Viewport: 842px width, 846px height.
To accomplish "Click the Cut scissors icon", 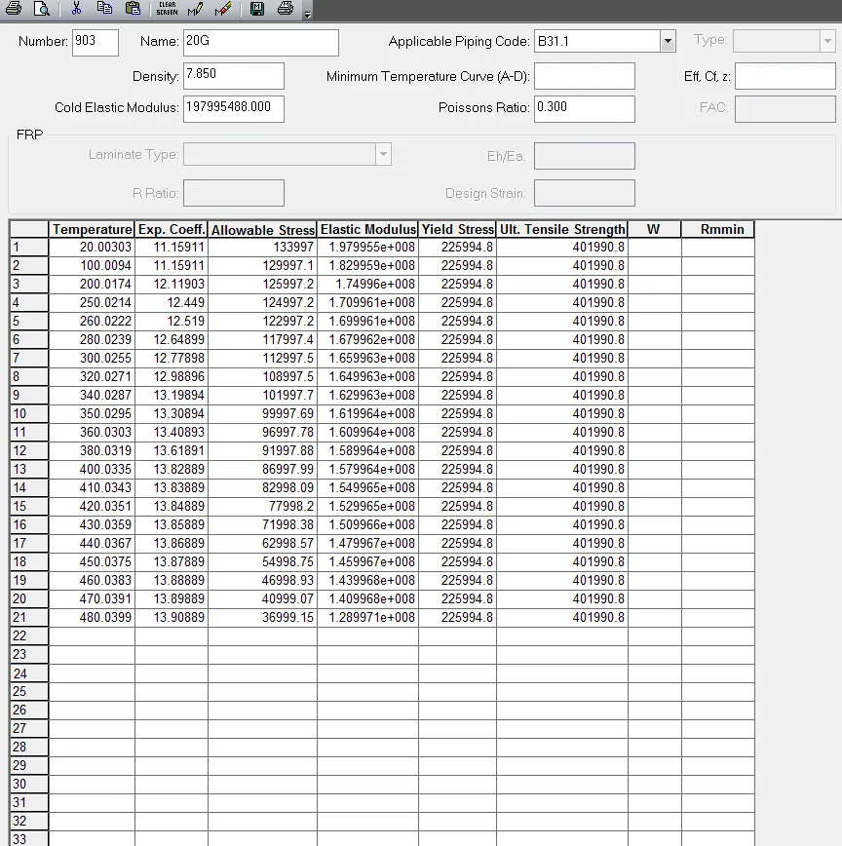I will (77, 9).
